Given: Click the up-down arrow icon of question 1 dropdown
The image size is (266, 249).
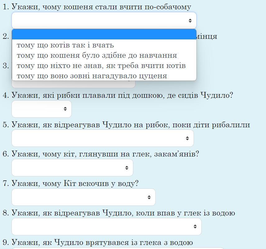Looking at the screenshot, I should tap(190, 20).
